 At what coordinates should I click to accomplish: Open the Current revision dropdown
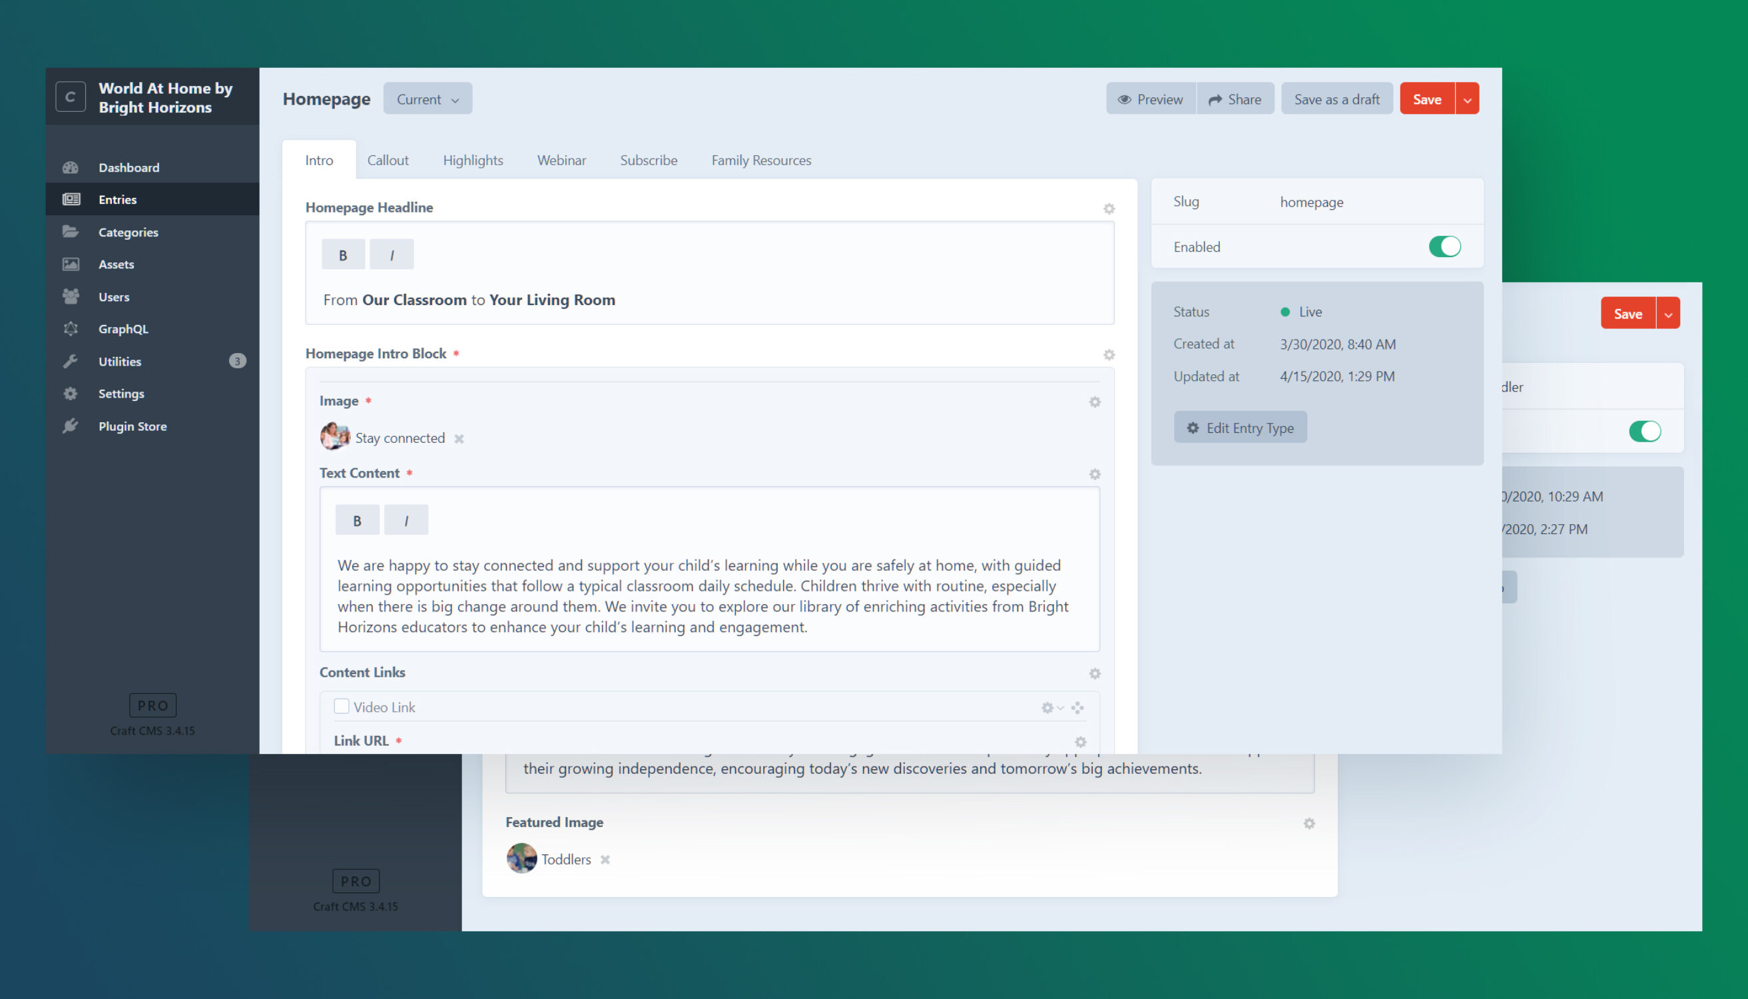tap(428, 99)
